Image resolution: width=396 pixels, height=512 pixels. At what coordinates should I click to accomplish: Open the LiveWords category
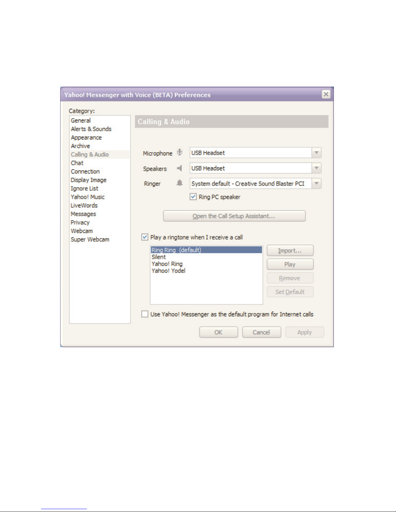100,205
